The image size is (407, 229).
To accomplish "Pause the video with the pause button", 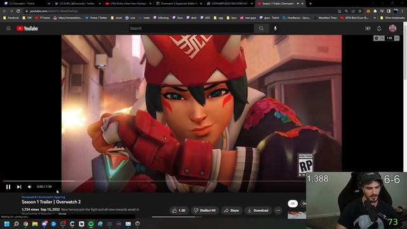I will pyautogui.click(x=8, y=186).
